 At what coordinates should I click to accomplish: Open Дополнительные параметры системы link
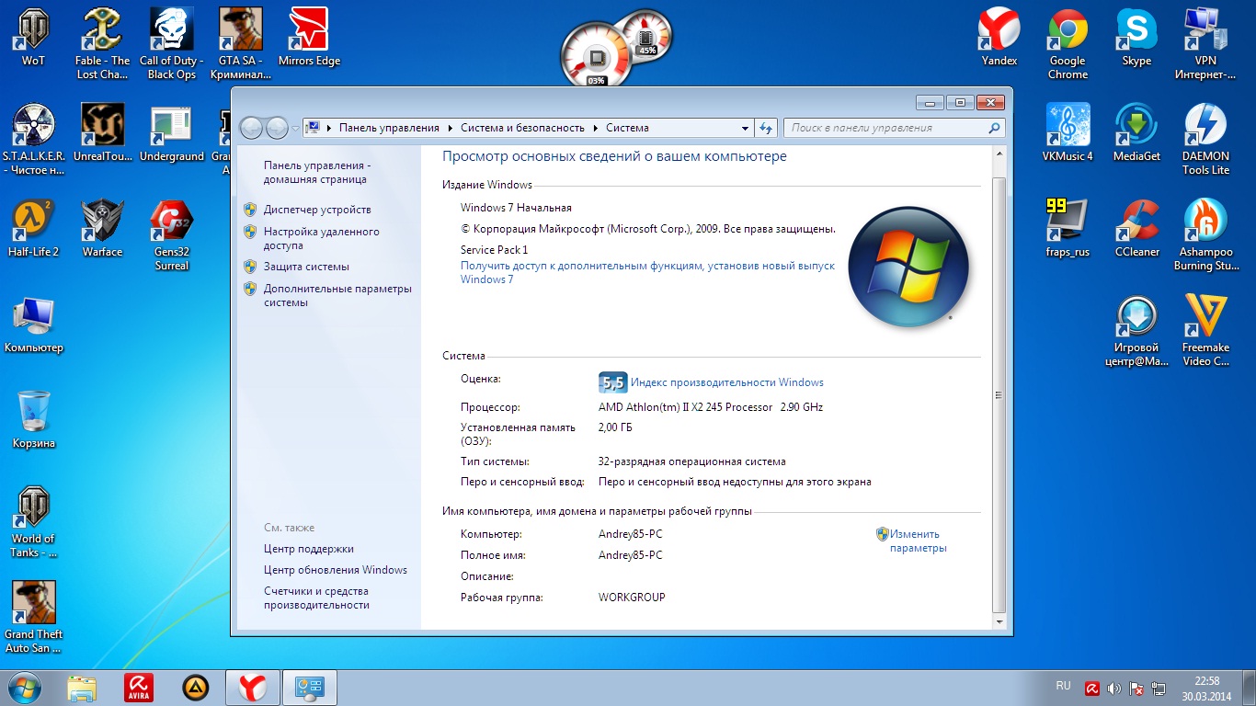pyautogui.click(x=337, y=295)
